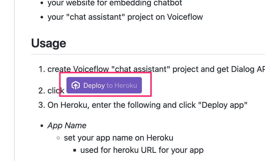Click the Usage heading
265x161 pixels.
tap(49, 43)
